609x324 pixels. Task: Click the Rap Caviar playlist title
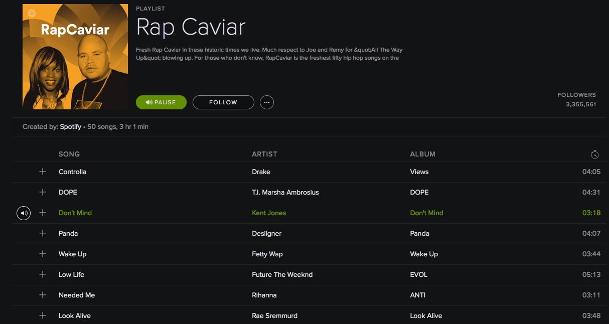[191, 27]
